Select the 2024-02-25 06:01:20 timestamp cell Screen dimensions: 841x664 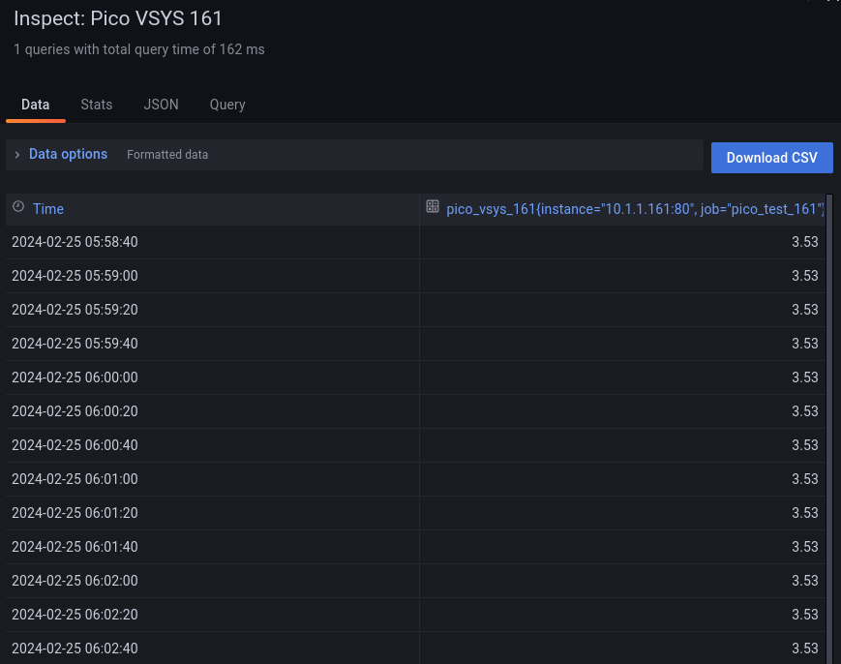click(x=75, y=513)
